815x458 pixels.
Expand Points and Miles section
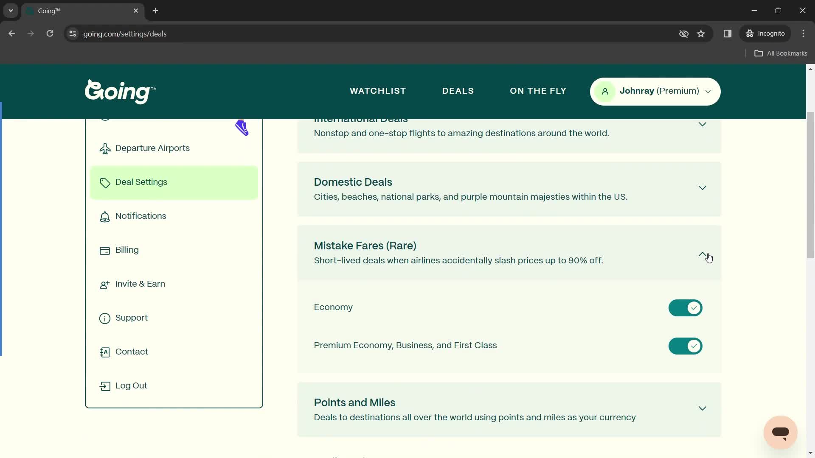702,408
